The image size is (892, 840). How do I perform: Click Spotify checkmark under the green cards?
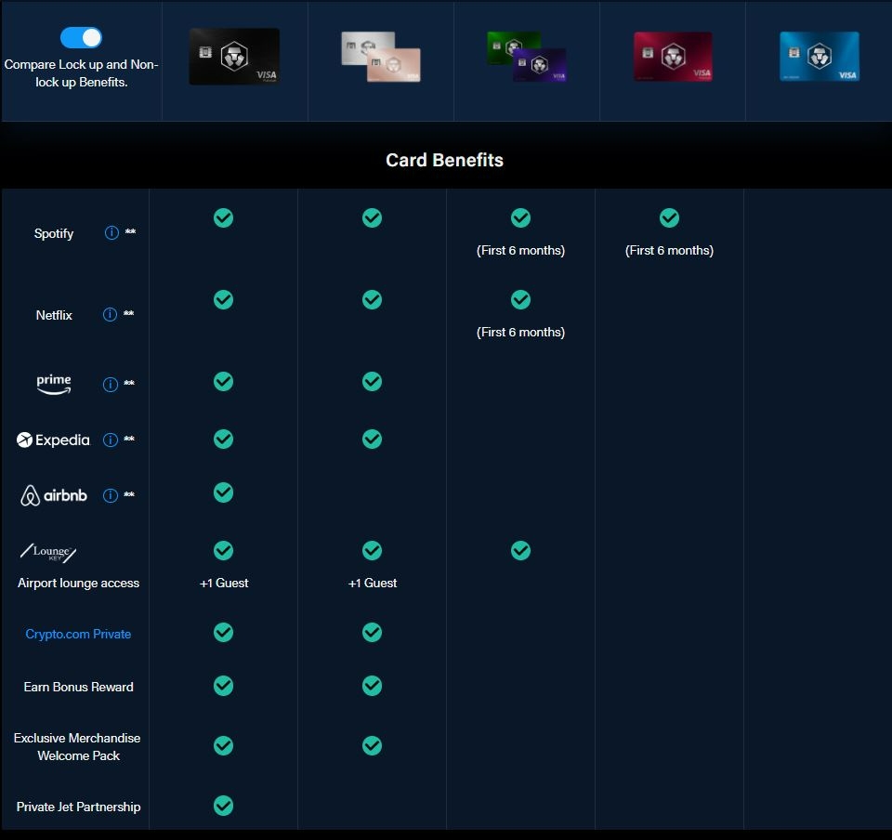pos(520,217)
